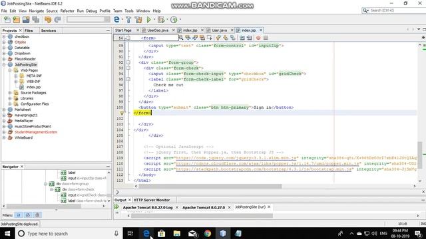Expand the META-INF folder
426x239 pixels.
[16, 76]
